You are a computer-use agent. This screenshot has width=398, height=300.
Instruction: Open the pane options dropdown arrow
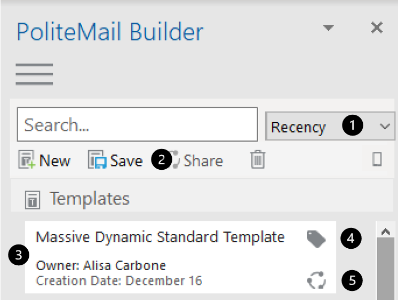329,28
